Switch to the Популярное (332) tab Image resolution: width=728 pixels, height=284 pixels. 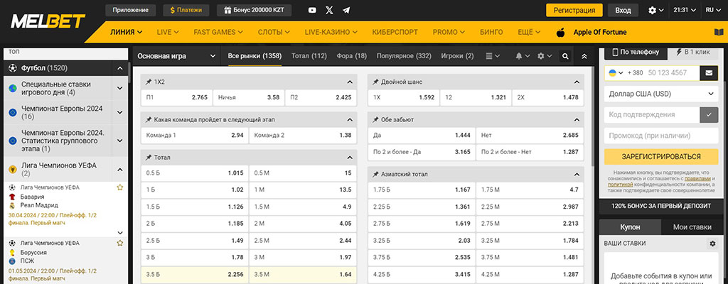point(404,56)
